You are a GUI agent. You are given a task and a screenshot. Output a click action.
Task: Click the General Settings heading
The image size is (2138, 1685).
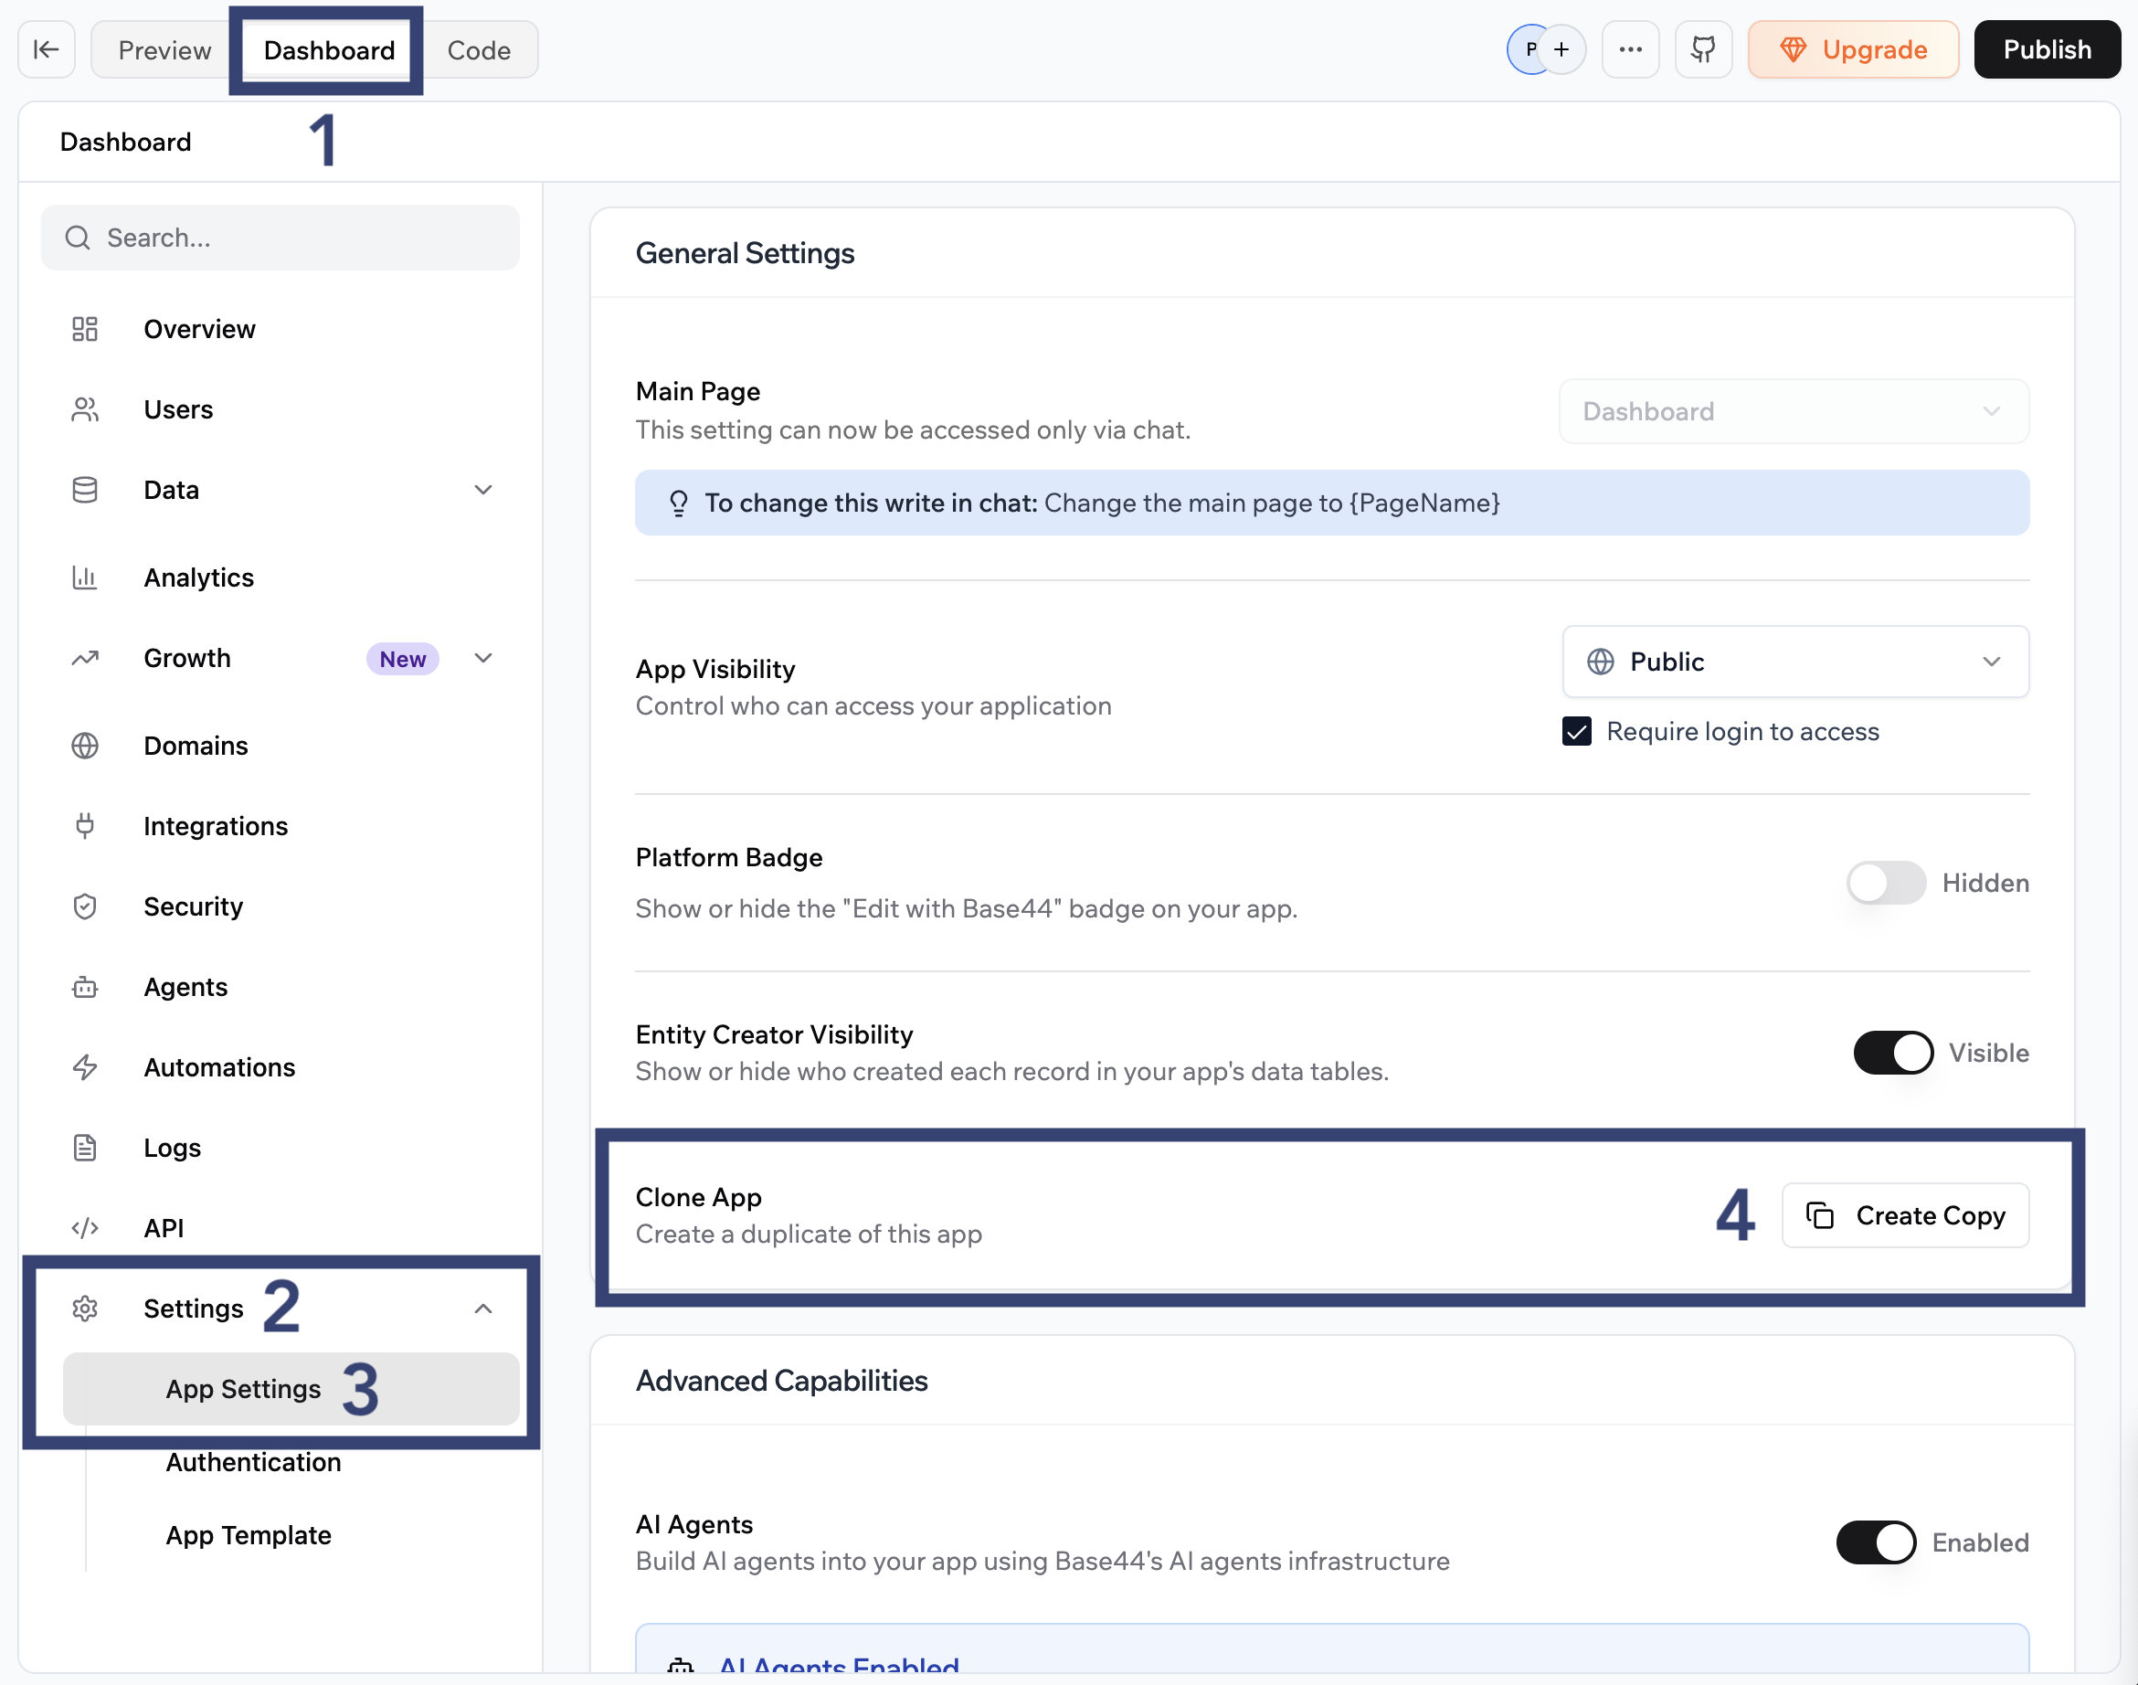point(746,253)
